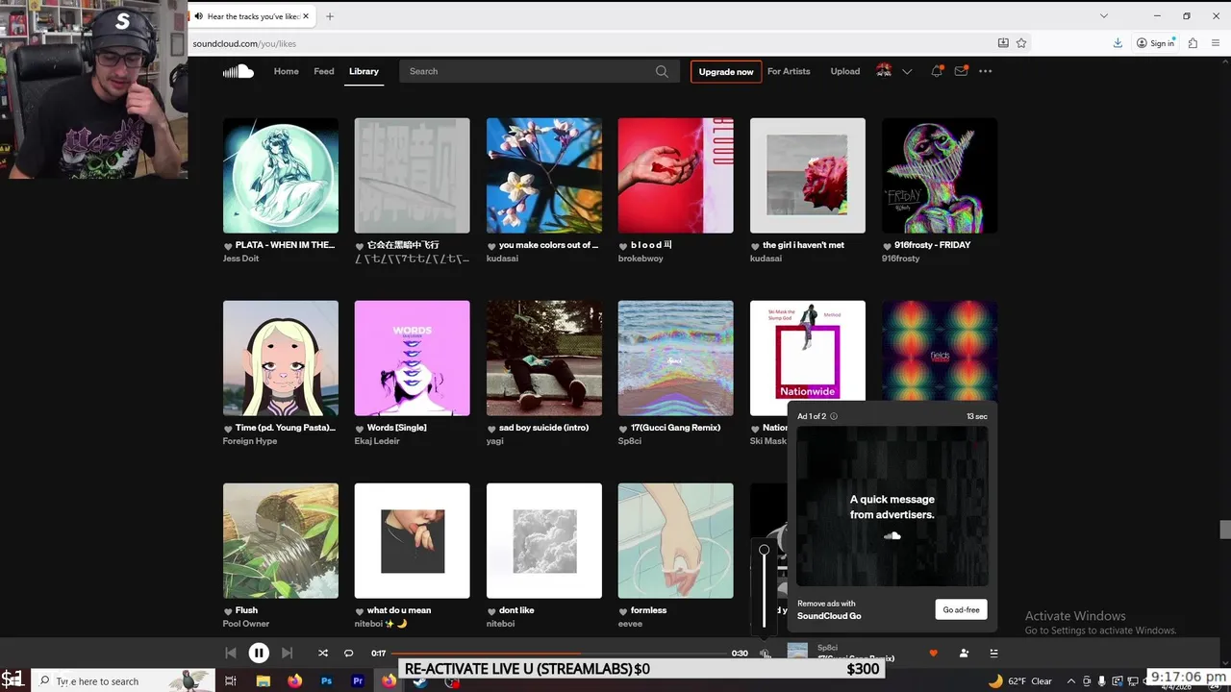
Task: Click the search magnifier icon
Action: 662,71
